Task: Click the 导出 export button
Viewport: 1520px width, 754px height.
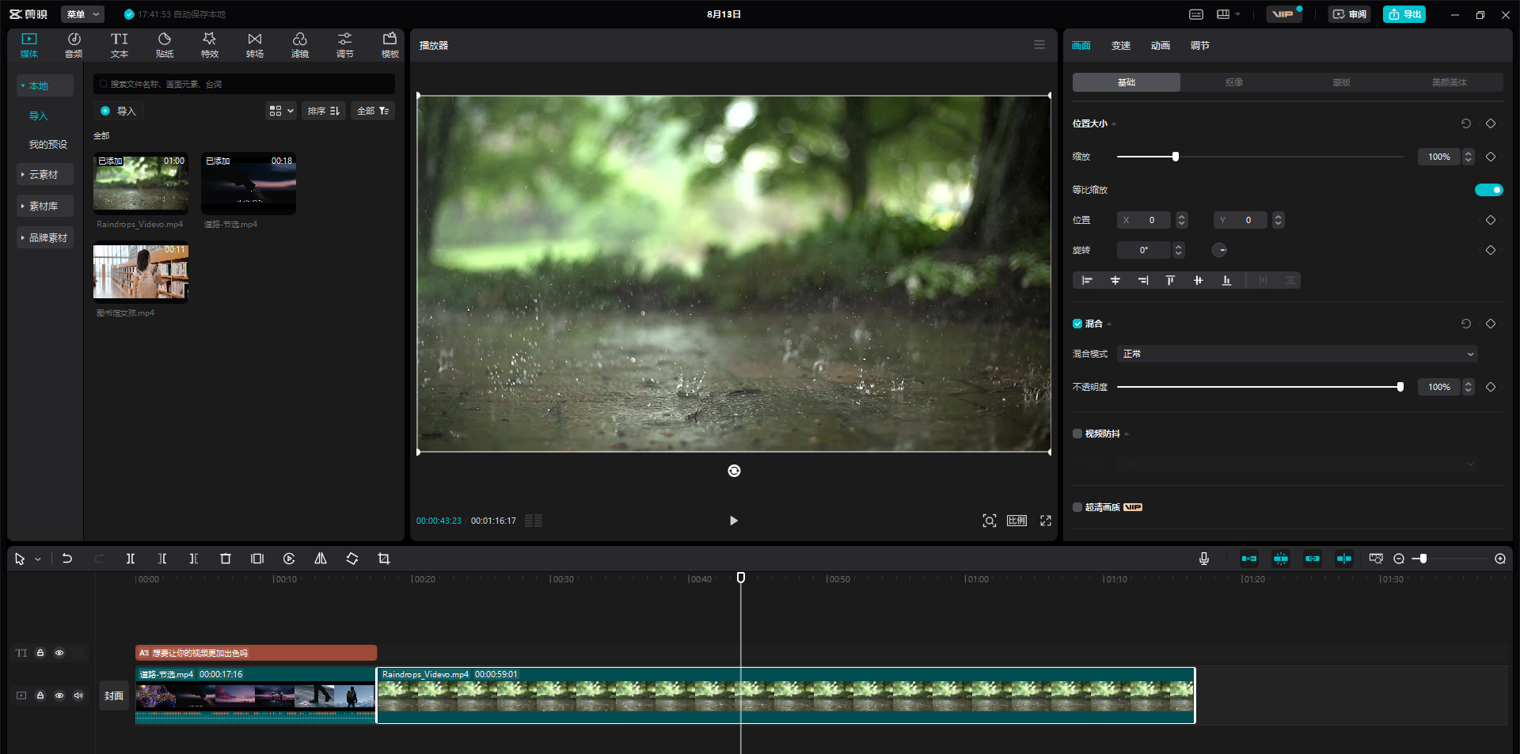Action: 1404,14
